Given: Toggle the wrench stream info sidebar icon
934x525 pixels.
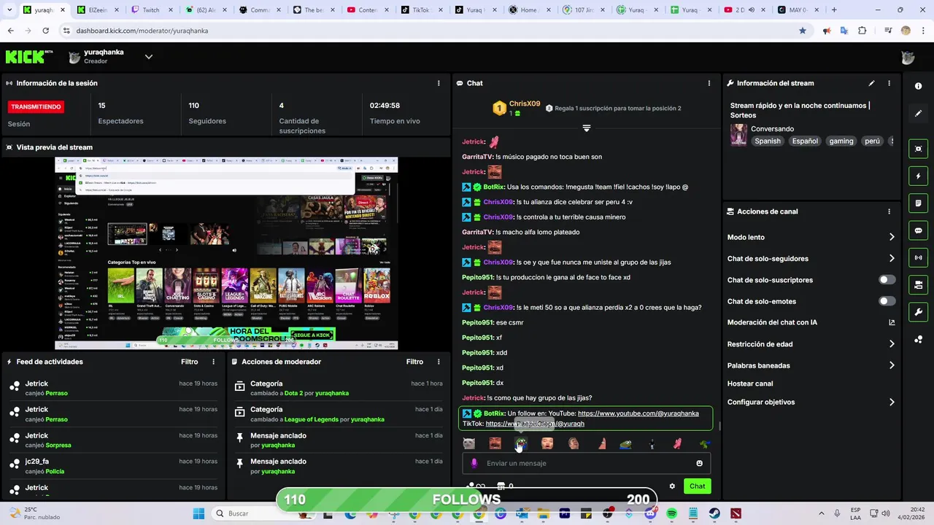Looking at the screenshot, I should coord(918,312).
